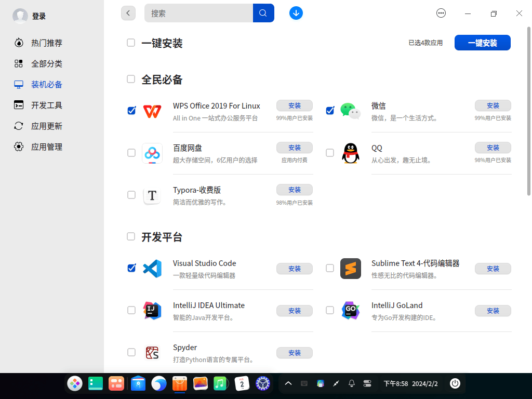This screenshot has height=399, width=532.
Task: Click the notification bell in system tray
Action: 351,383
